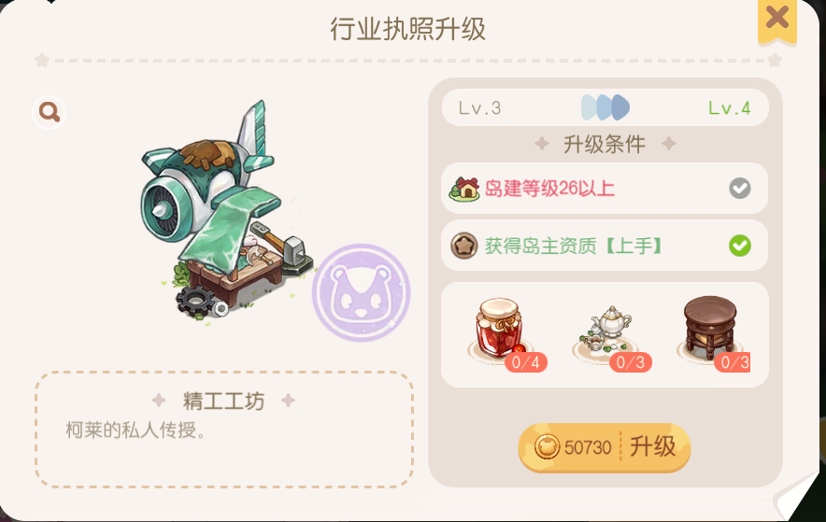Click the brown star qualification badge
Screen dimensions: 826x522
pos(464,246)
